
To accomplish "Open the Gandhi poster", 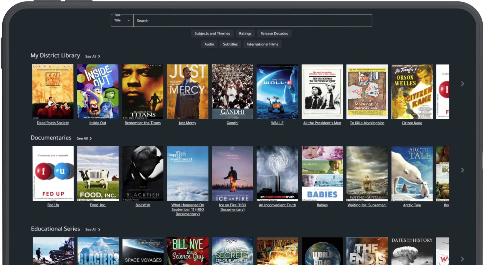I will point(232,91).
